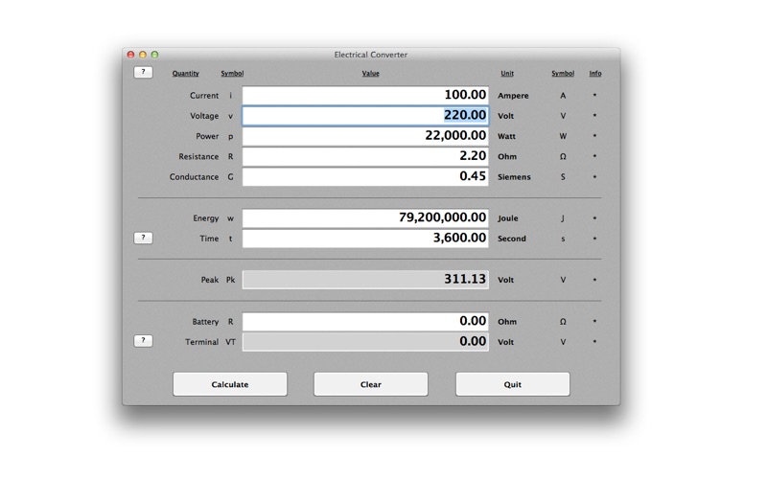767x479 pixels.
Task: Show info dot for the Power row
Action: tap(594, 136)
